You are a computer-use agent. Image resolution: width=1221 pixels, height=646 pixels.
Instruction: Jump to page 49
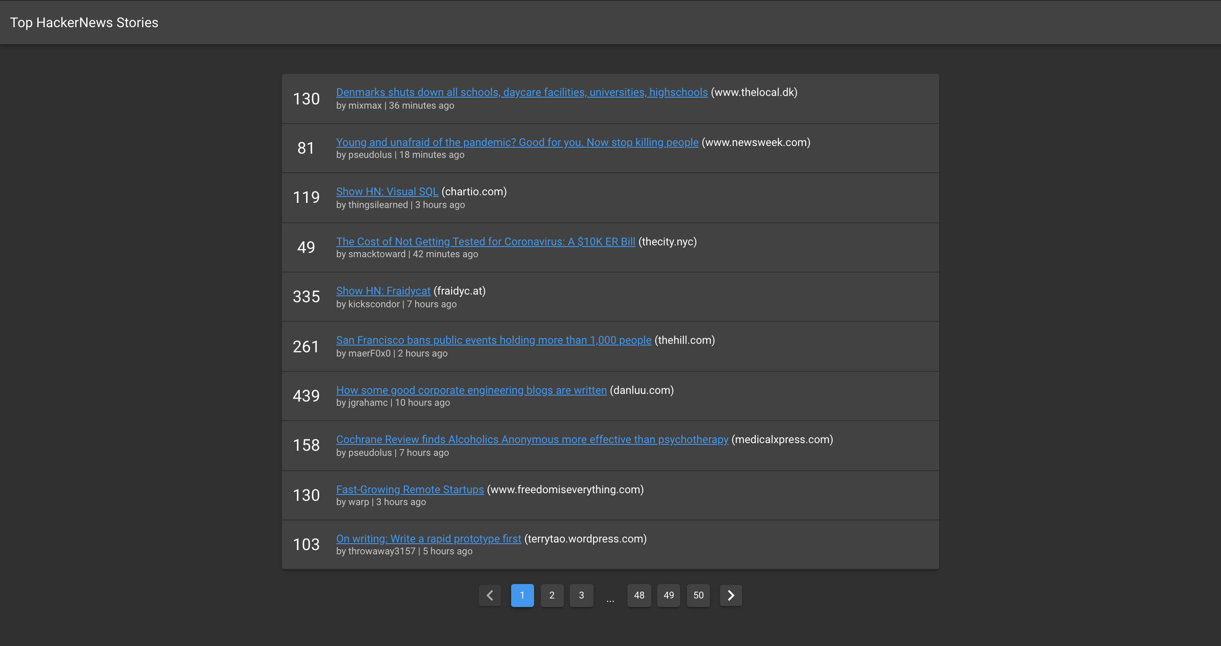click(x=668, y=595)
